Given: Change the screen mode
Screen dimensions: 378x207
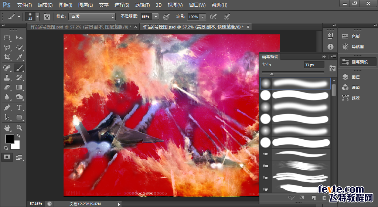Looking at the screenshot, I should (19, 157).
